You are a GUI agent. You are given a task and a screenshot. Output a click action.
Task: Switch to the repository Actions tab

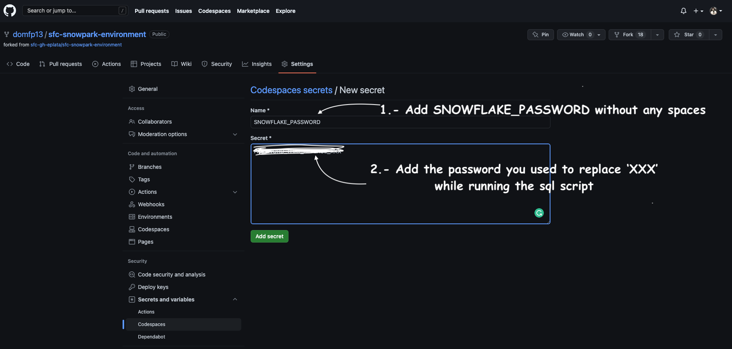pos(107,64)
